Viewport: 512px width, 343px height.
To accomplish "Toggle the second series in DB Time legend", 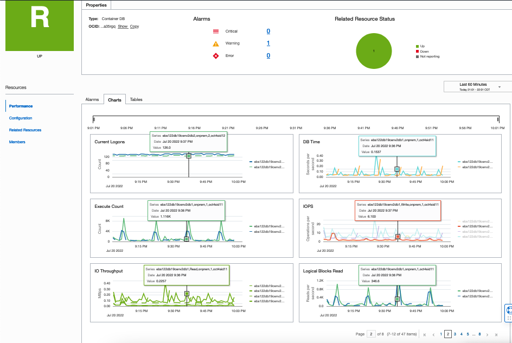I will point(477,168).
